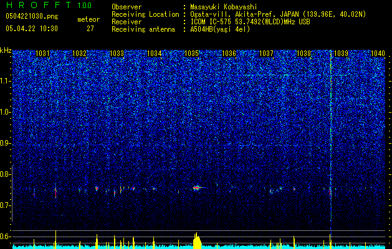This screenshot has height=249, width=392.
Task: Click the meteor count label
Action: point(88,19)
